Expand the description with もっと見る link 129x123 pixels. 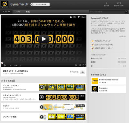point(122,36)
